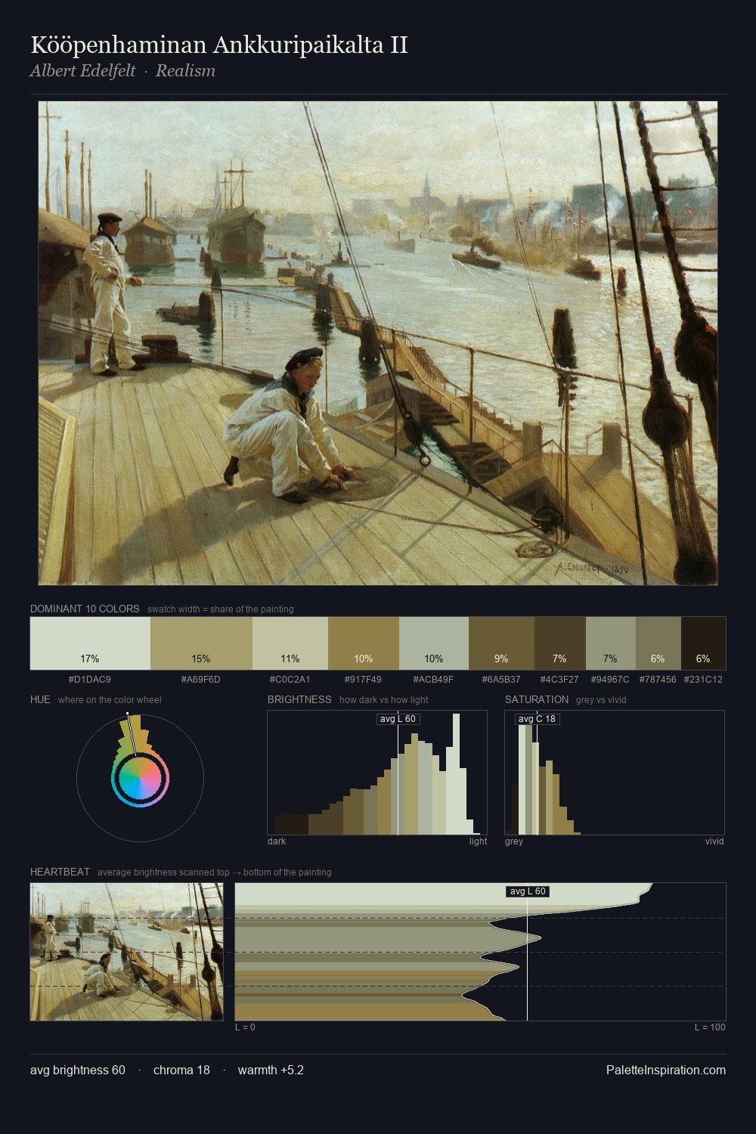Image resolution: width=756 pixels, height=1134 pixels.
Task: Click the title 'Kööpenhaminan Ankkuripaikalta II'
Action: click(x=219, y=45)
